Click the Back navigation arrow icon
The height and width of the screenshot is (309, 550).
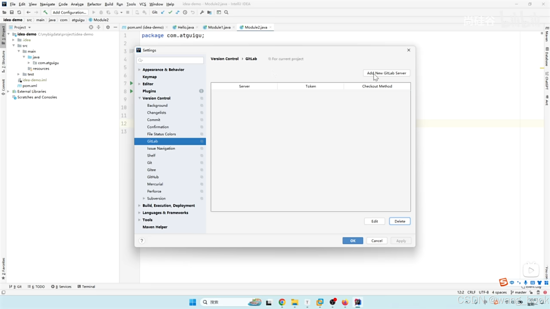(28, 12)
